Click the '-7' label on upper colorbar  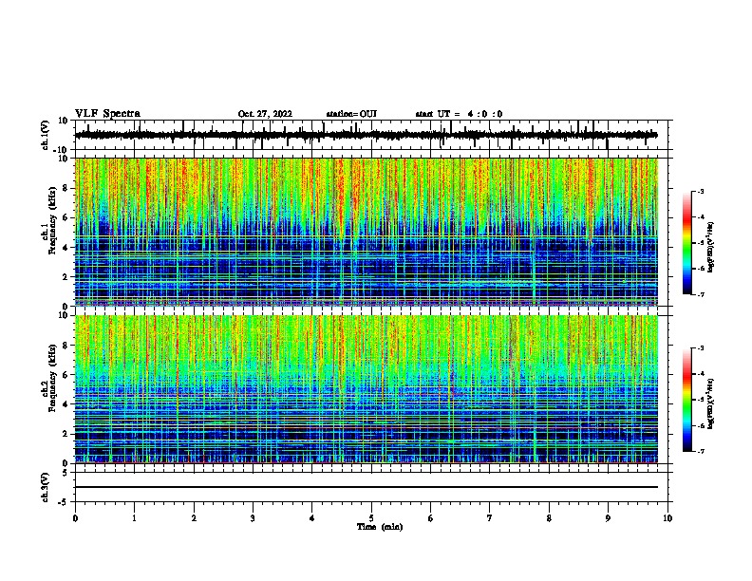tap(700, 294)
